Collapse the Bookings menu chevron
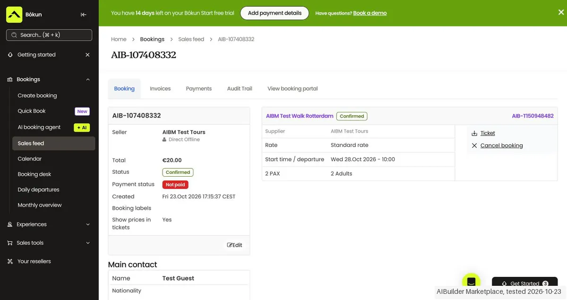The height and width of the screenshot is (300, 567). click(x=88, y=79)
